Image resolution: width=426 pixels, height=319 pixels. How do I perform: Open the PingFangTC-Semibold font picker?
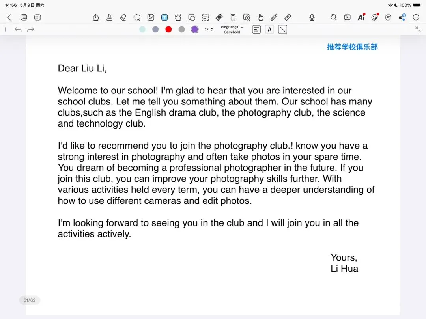[232, 29]
